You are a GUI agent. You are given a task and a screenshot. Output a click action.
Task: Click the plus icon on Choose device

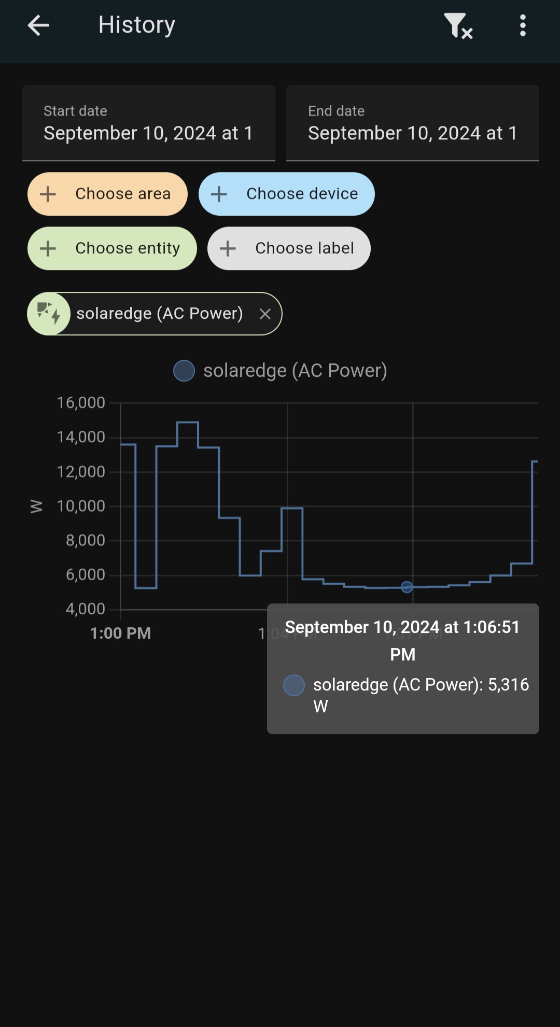pyautogui.click(x=219, y=194)
